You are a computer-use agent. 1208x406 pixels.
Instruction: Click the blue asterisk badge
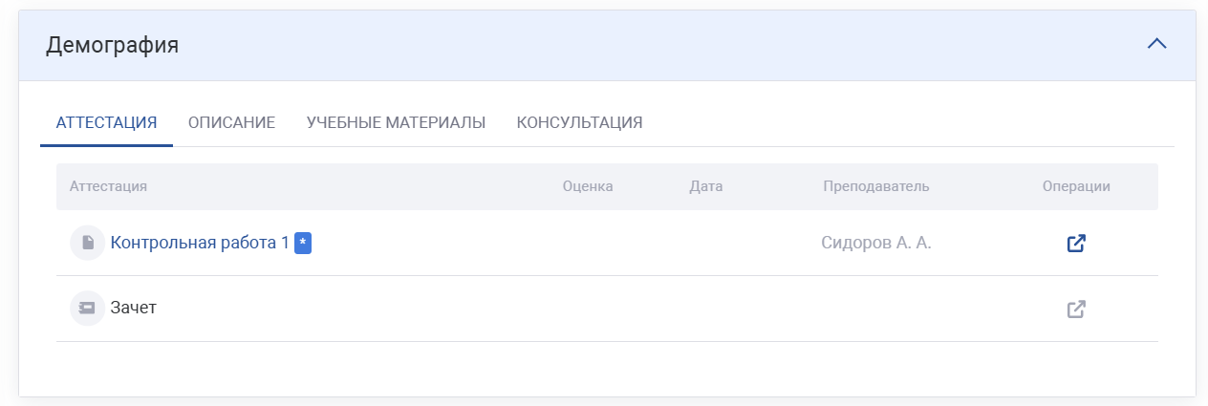(x=303, y=243)
